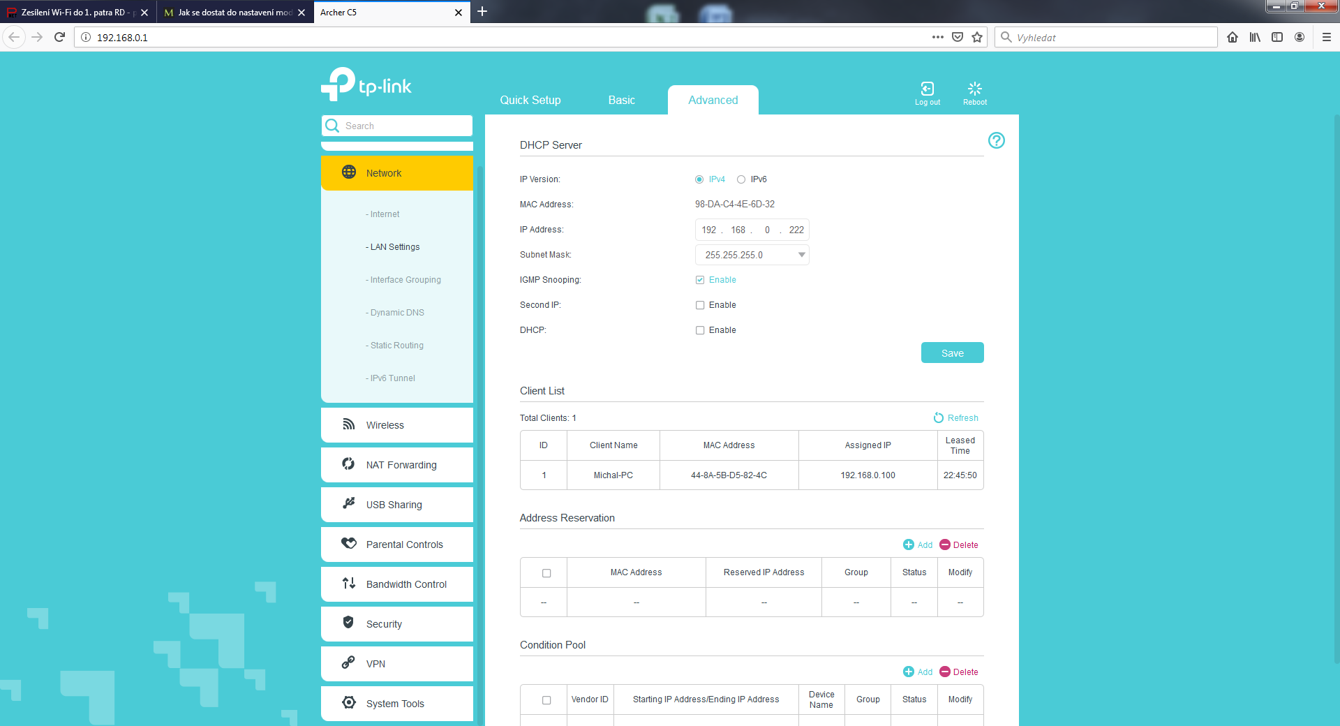Click the MAC address 44-8A-5B-D5-82-4C cell
Viewport: 1340px width, 726px height.
pyautogui.click(x=729, y=475)
